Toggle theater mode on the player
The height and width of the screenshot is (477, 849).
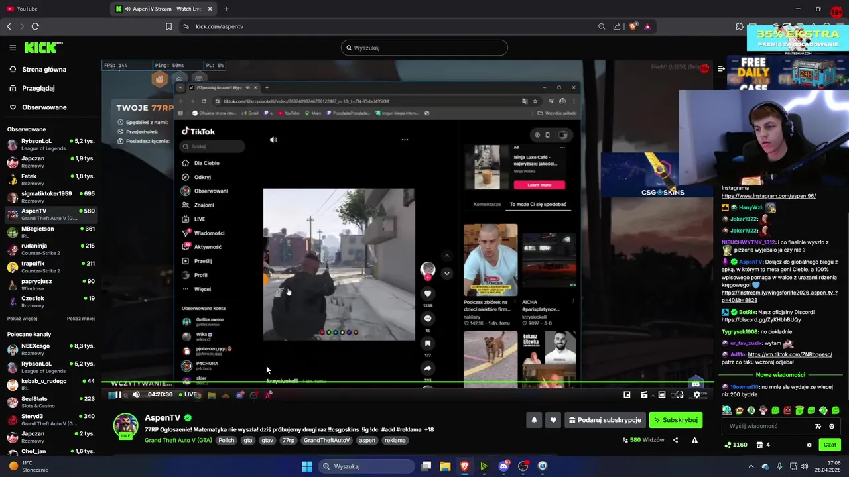tap(661, 395)
